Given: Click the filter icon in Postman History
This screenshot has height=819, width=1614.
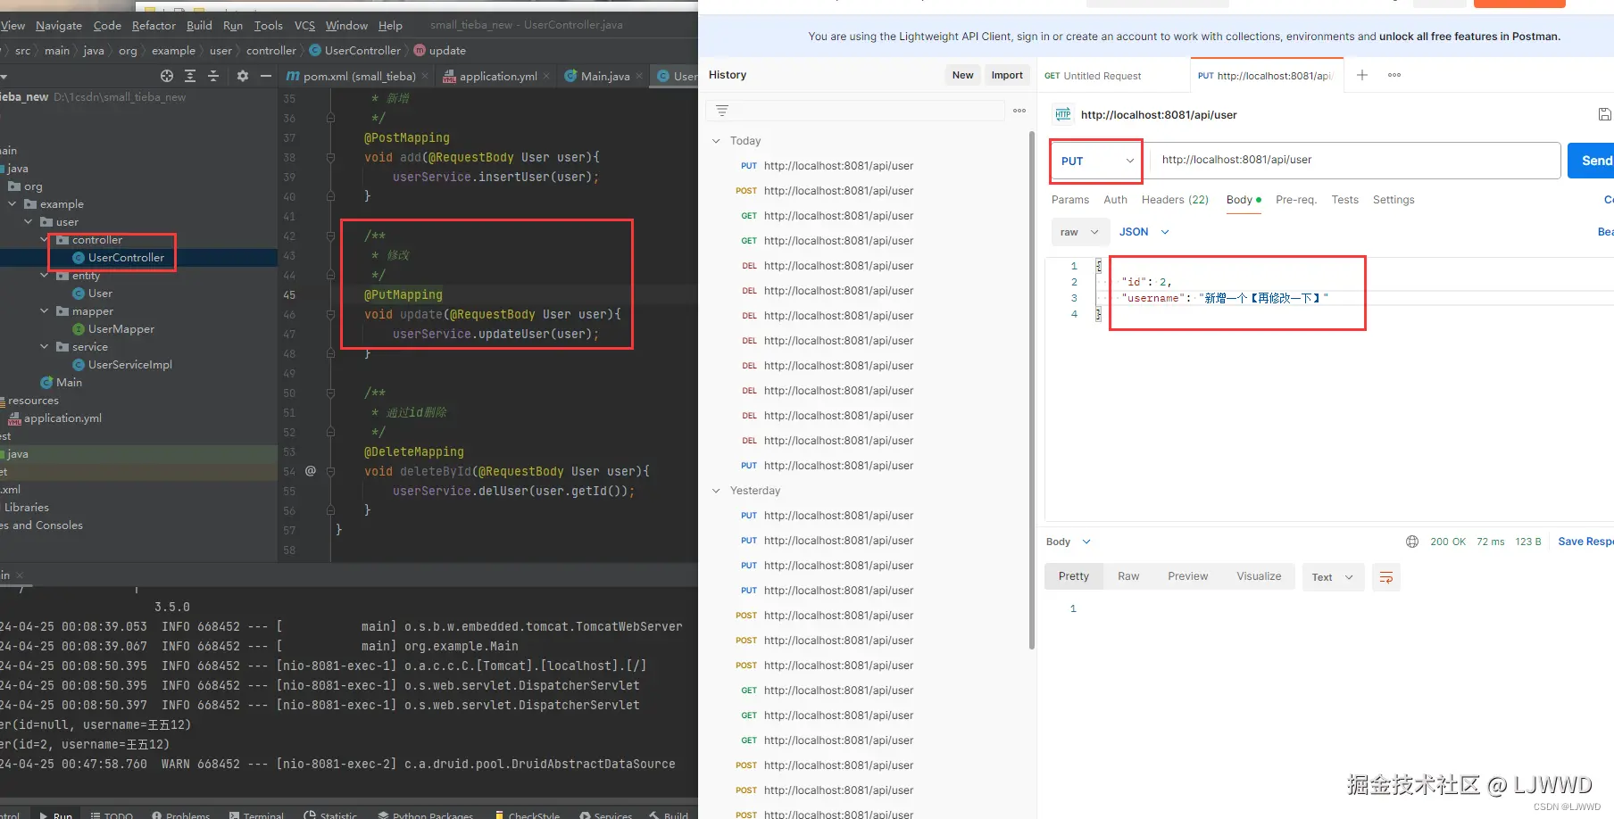Looking at the screenshot, I should [722, 111].
